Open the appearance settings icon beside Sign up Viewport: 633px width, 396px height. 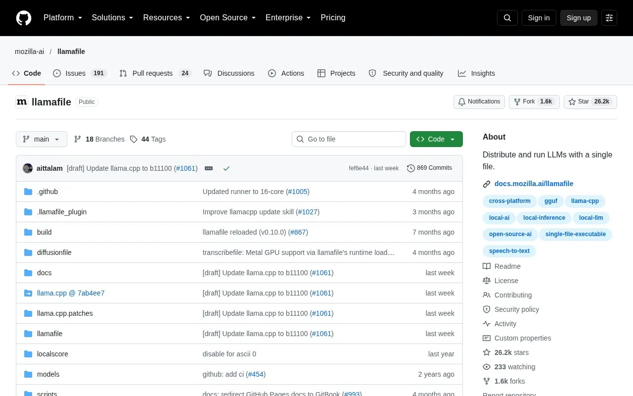(609, 18)
